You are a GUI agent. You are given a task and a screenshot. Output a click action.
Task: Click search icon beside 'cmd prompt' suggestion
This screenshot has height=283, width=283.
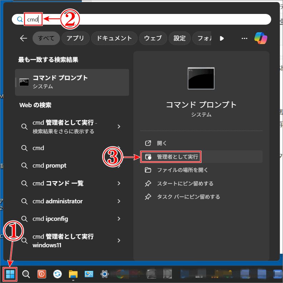(24, 165)
